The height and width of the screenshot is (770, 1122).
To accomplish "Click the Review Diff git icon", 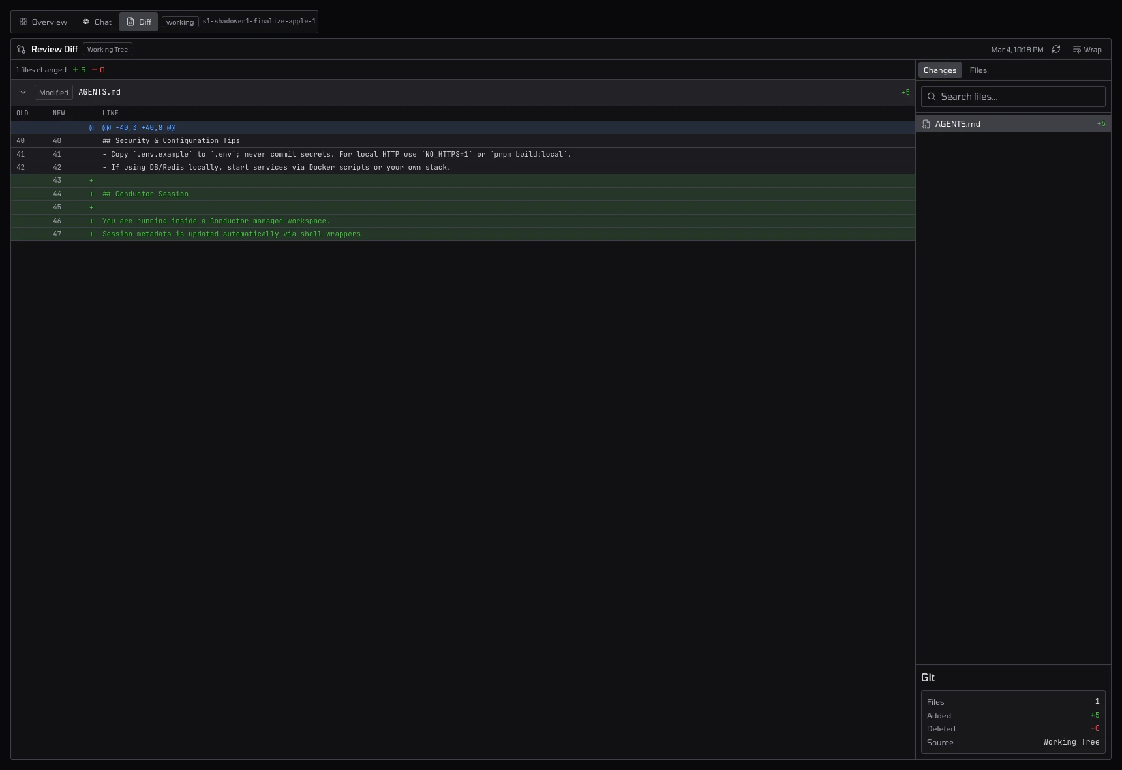I will [22, 50].
